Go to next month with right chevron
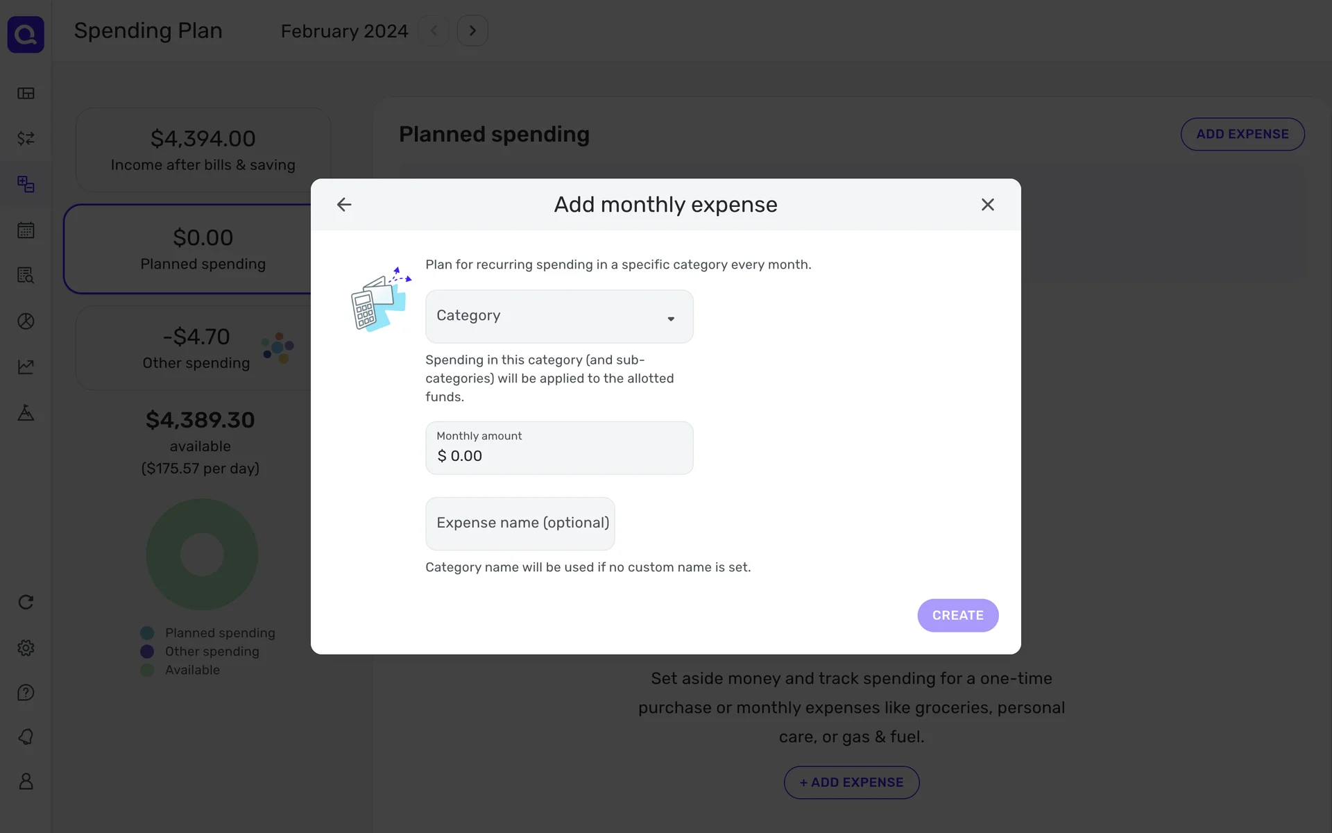The width and height of the screenshot is (1332, 833). (472, 31)
